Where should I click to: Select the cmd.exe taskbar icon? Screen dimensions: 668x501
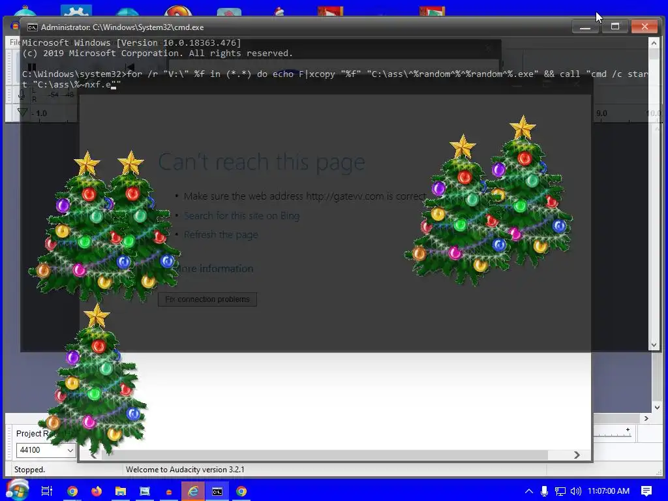217,491
